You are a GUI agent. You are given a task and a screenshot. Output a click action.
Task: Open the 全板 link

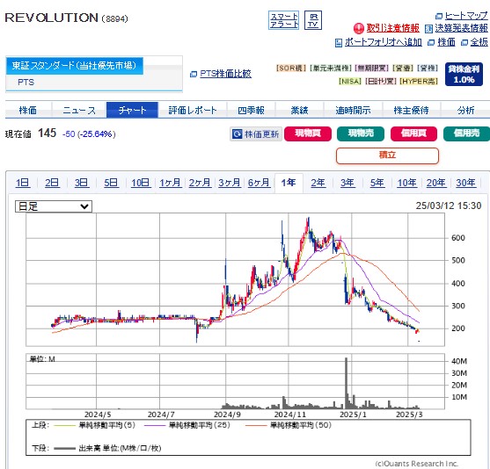(x=479, y=42)
